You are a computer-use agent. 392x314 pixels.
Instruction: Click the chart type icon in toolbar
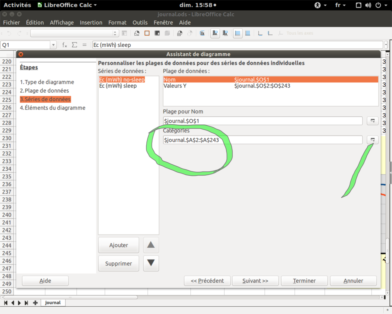click(x=137, y=33)
